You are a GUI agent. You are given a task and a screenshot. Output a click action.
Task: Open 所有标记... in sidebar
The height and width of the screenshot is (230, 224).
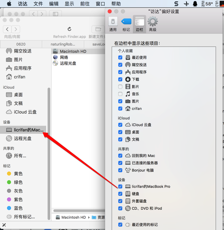click(x=21, y=217)
